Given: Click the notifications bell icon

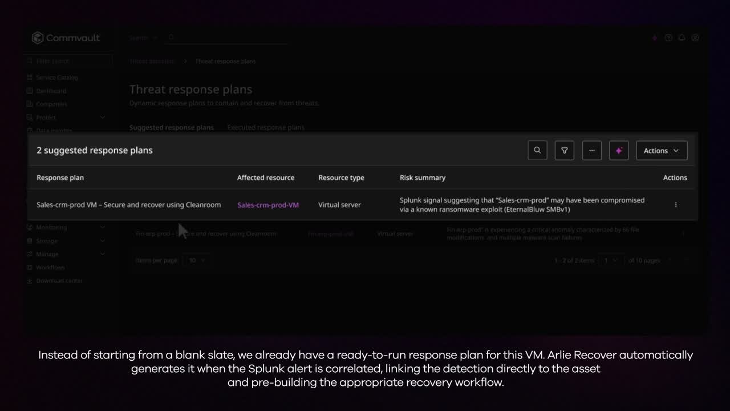Looking at the screenshot, I should tap(682, 38).
